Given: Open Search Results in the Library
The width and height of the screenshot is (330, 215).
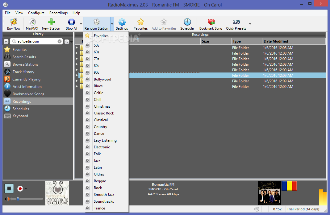Looking at the screenshot, I should tap(38, 57).
